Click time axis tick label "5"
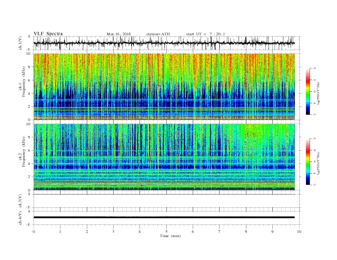 pyautogui.click(x=166, y=232)
